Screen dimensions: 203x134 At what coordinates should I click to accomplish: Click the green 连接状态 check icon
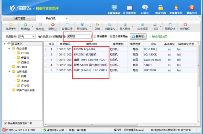pos(45,130)
